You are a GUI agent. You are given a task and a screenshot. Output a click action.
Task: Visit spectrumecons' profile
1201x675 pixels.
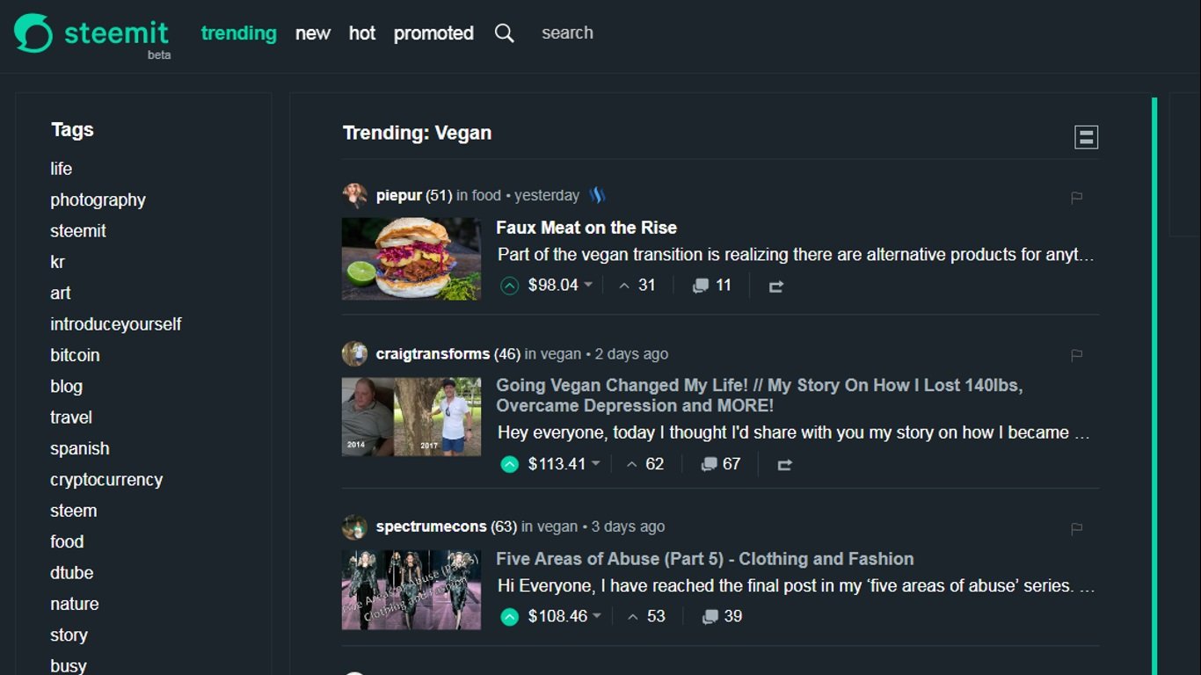tap(432, 526)
